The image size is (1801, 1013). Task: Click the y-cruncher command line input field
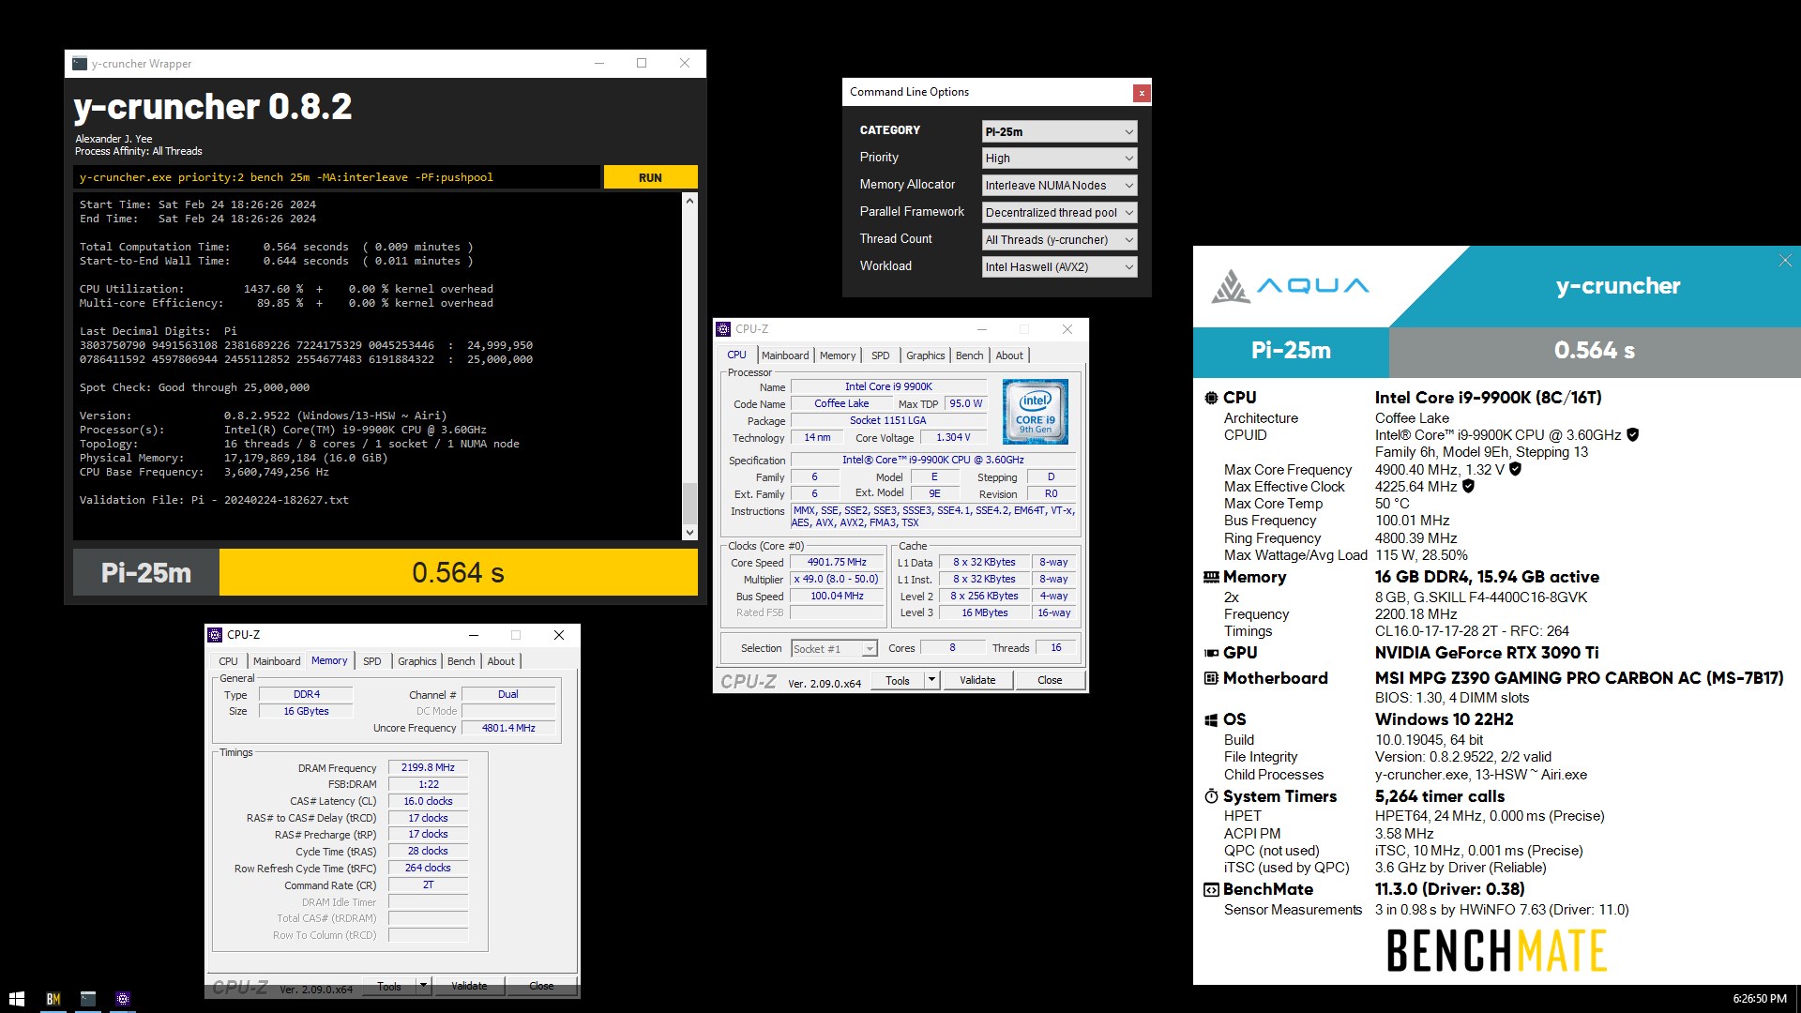pyautogui.click(x=337, y=177)
